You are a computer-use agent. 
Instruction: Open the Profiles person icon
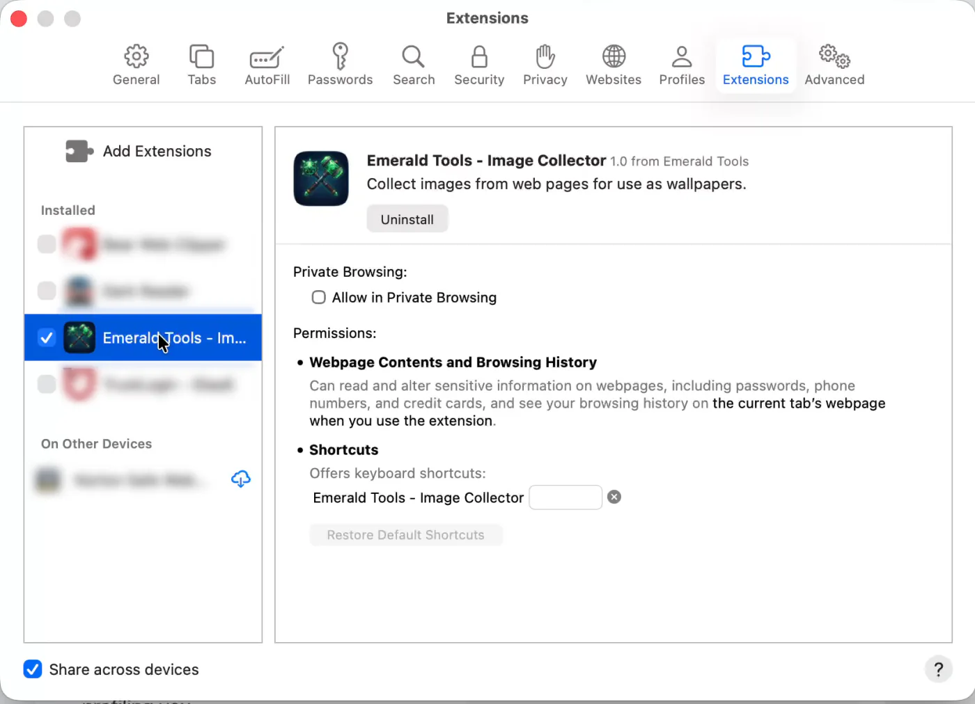682,56
